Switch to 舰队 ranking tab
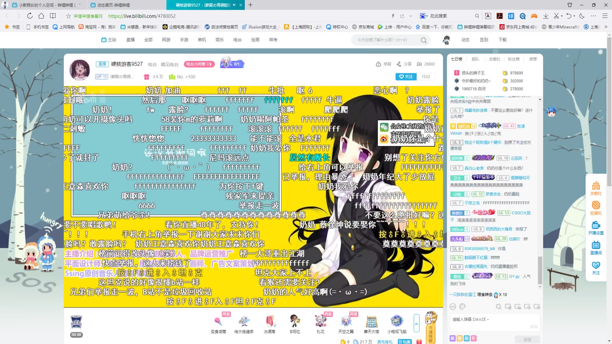Screen dimensions: 612x344 (x=475, y=59)
